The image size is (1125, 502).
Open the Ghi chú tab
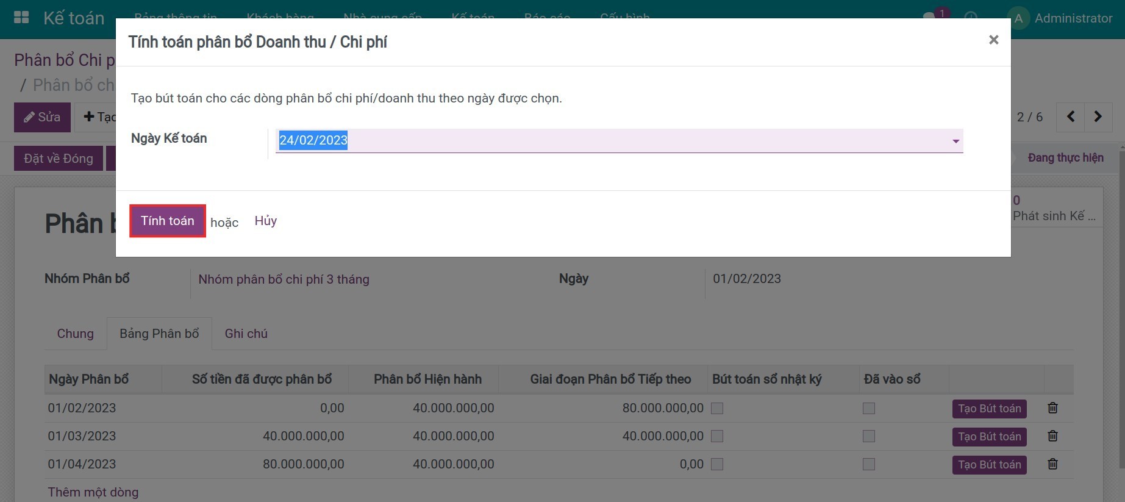246,334
